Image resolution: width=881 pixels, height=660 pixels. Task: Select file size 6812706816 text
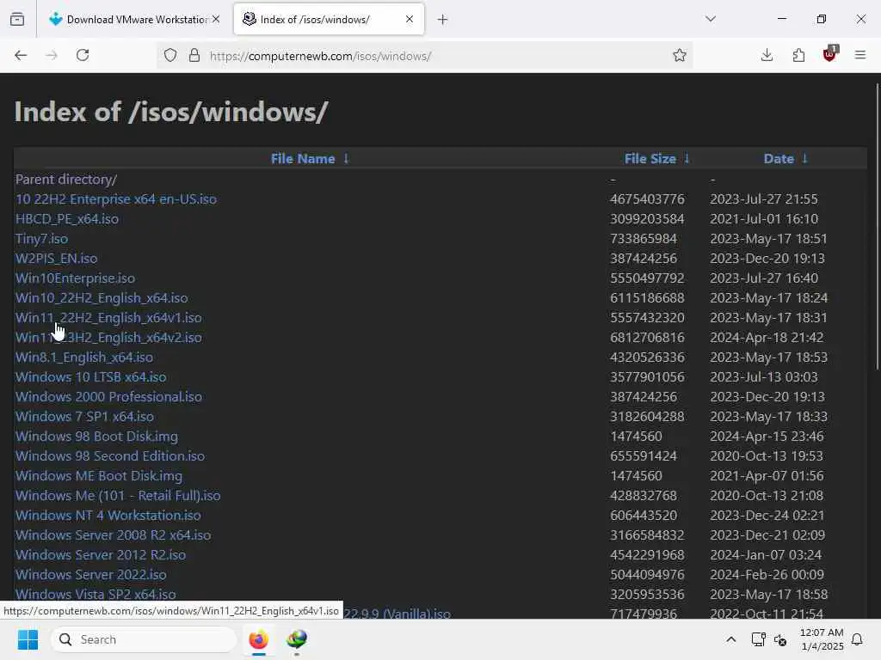pyautogui.click(x=647, y=337)
